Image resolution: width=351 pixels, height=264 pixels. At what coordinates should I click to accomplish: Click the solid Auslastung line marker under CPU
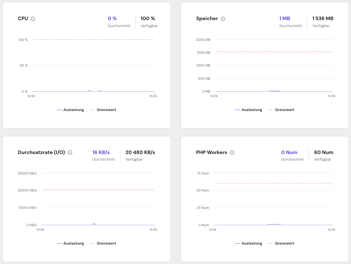click(x=59, y=110)
